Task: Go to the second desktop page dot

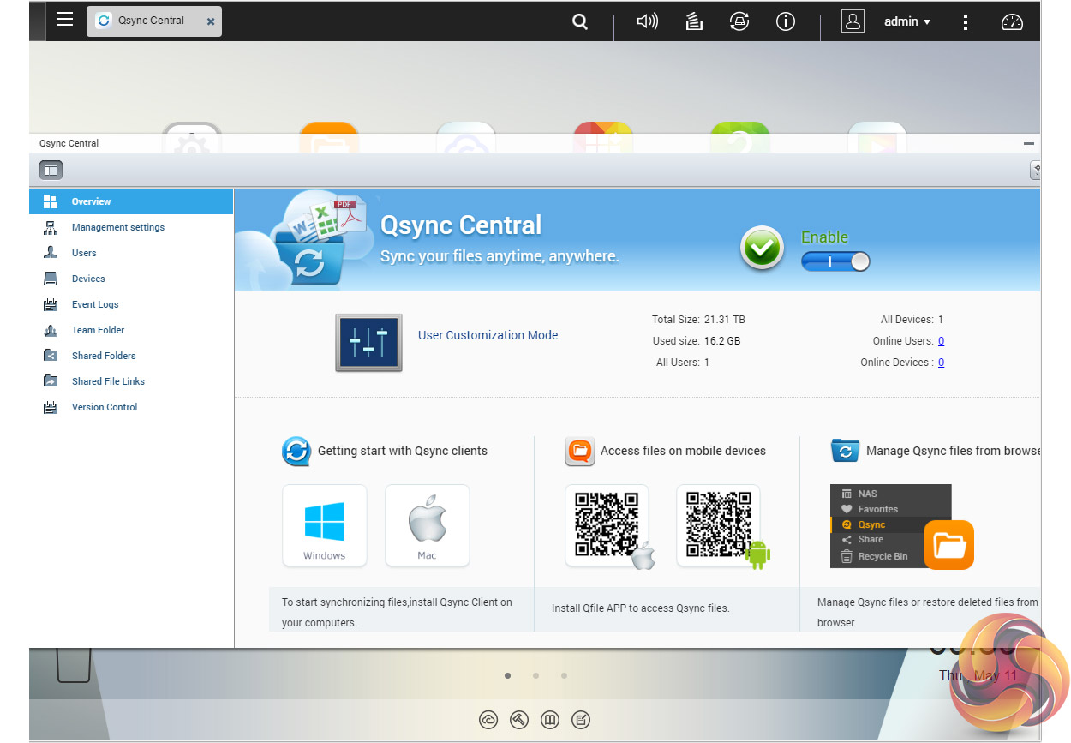Action: 535,675
